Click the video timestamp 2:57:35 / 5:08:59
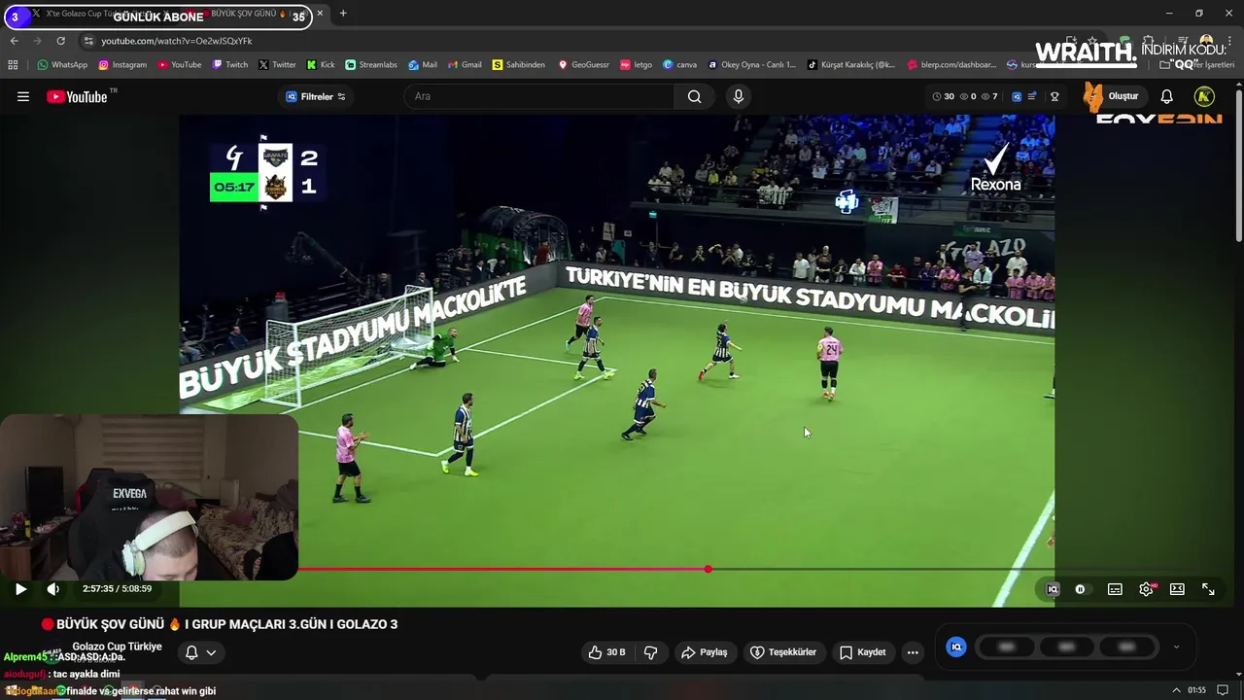Viewport: 1244px width, 700px height. click(117, 588)
